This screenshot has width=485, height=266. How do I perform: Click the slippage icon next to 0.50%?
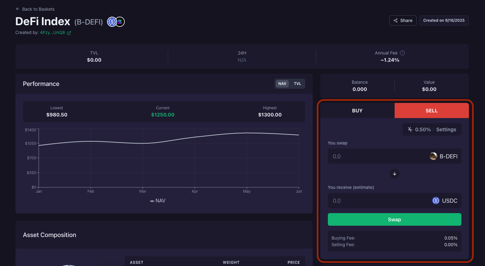point(410,129)
